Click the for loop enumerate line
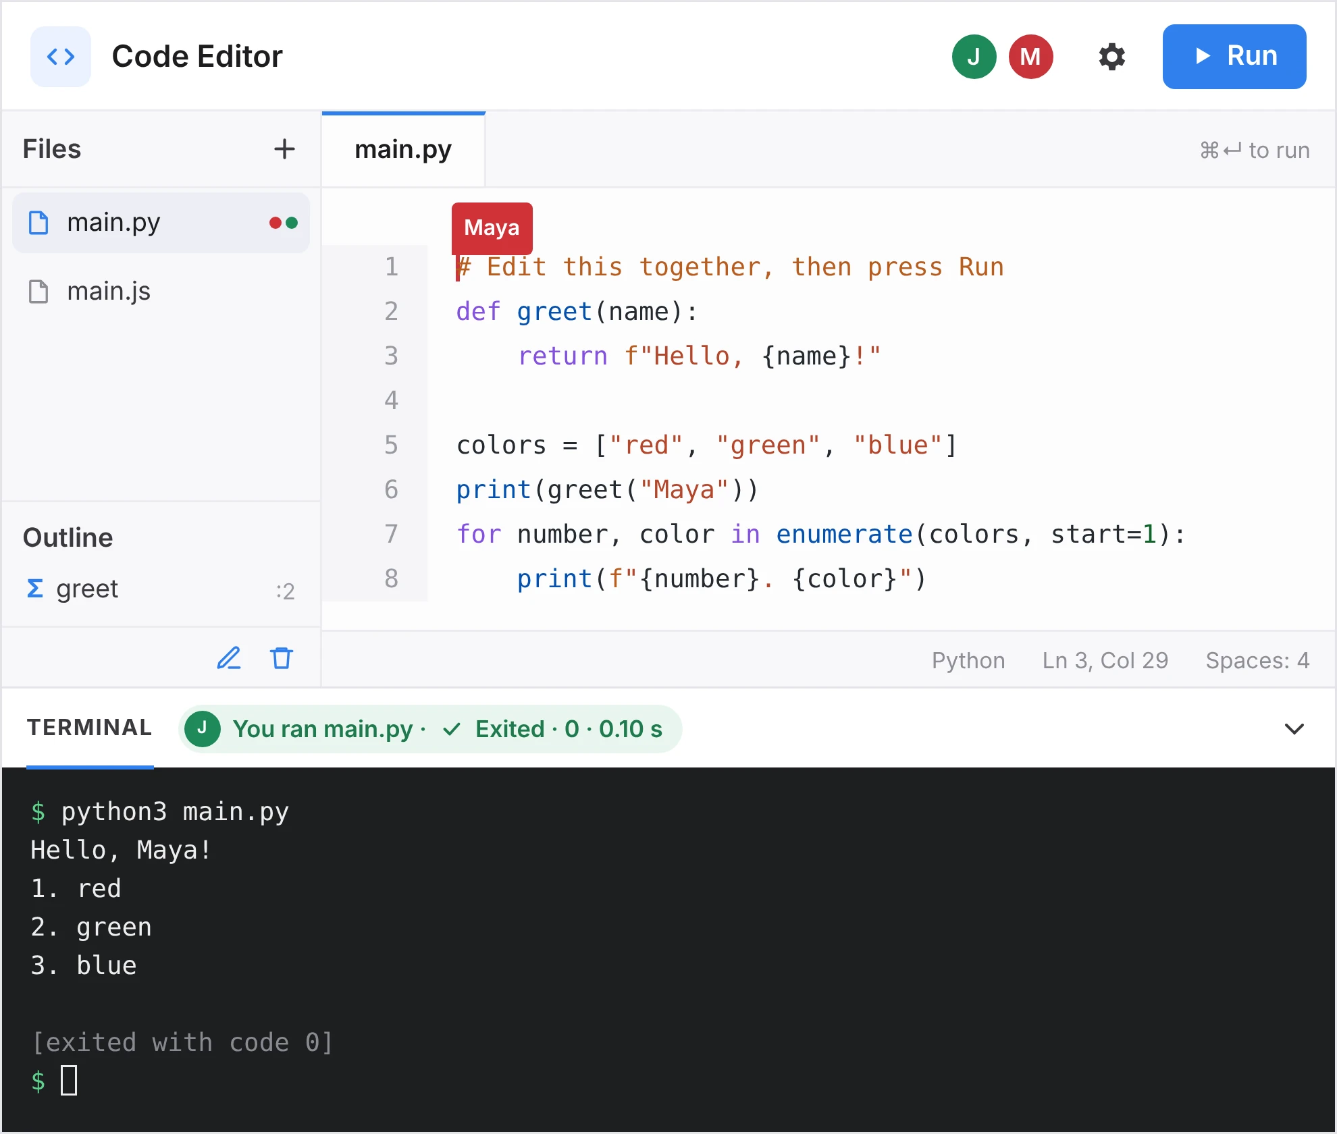The width and height of the screenshot is (1337, 1134). tap(820, 535)
